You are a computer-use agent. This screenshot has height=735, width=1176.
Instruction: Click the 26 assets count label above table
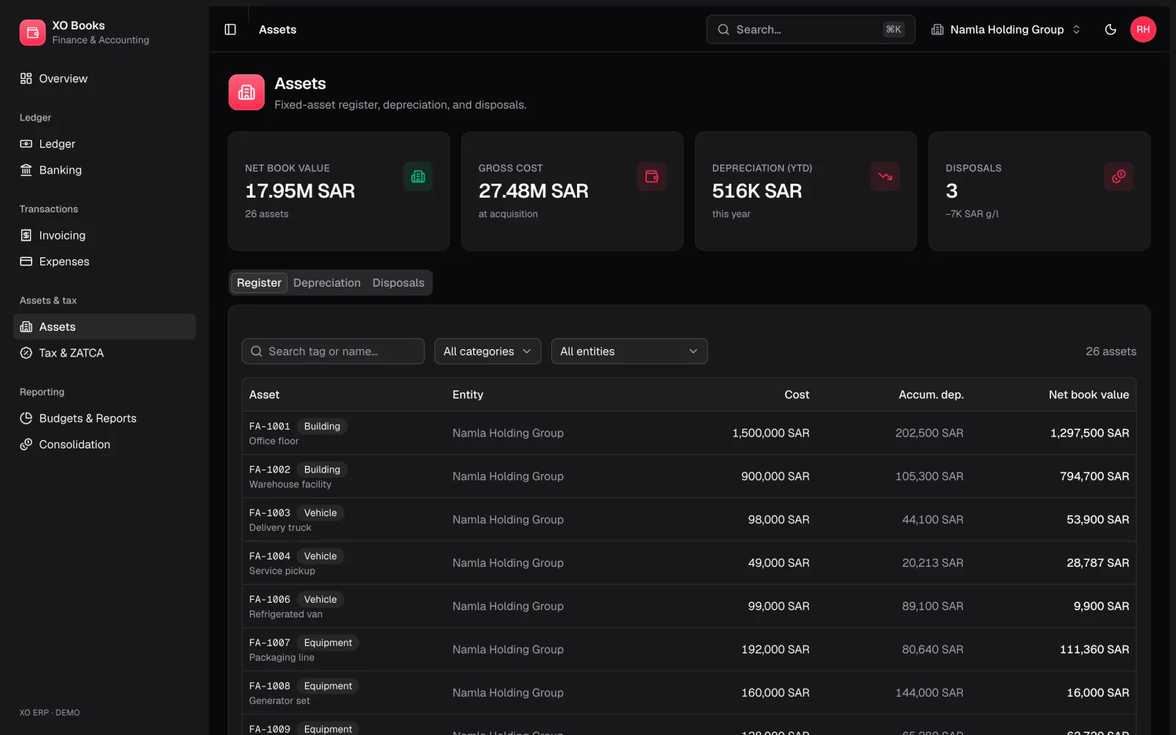[x=1111, y=351]
